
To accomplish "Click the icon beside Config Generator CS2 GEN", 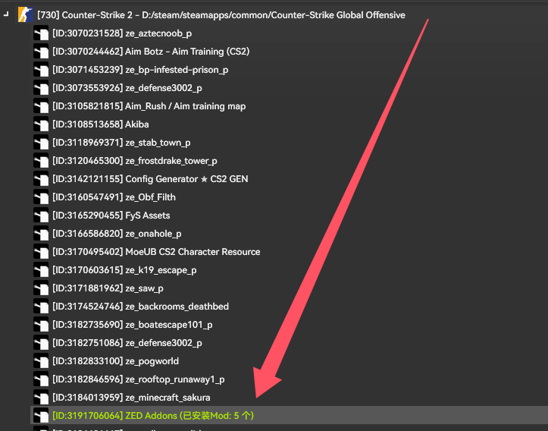I will click(x=41, y=179).
